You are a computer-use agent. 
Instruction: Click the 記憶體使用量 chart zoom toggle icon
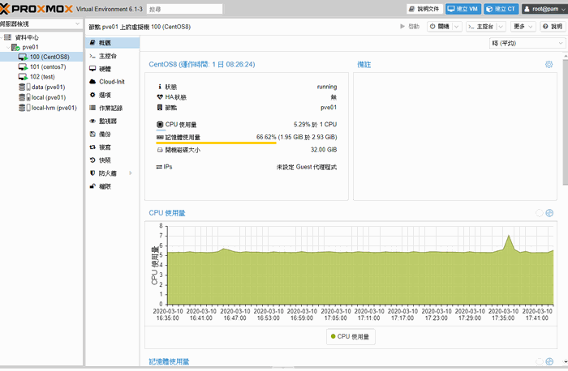549,361
